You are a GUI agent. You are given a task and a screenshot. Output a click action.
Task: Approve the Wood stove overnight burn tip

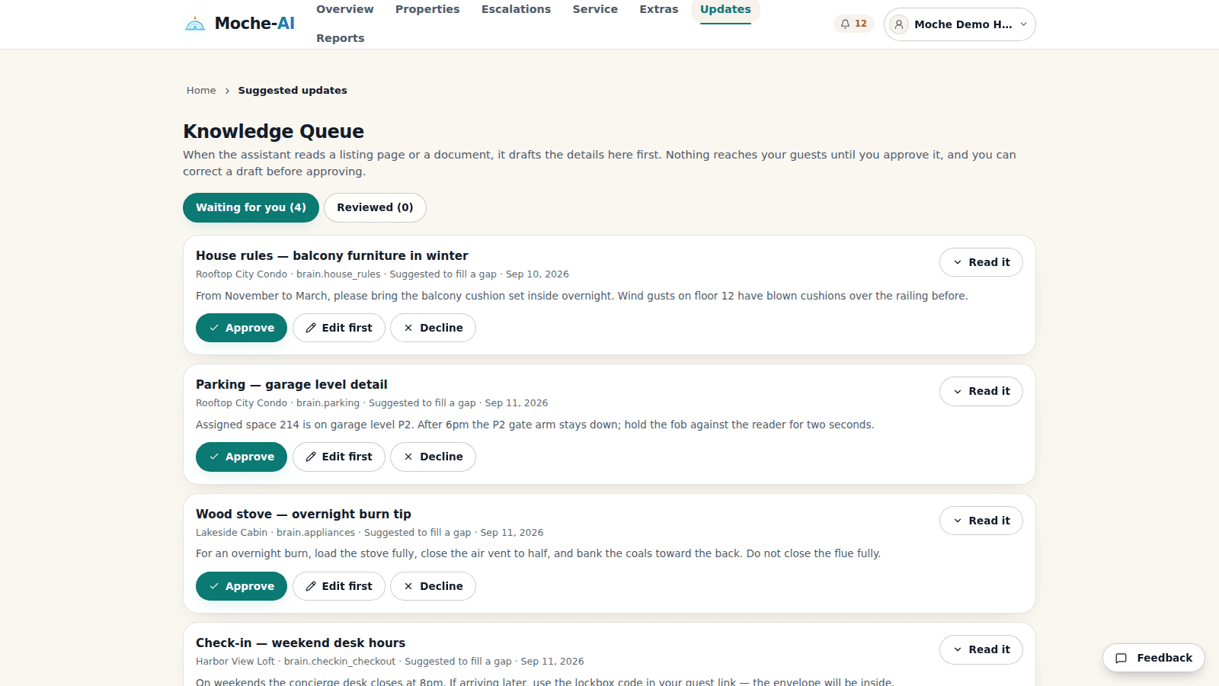pos(242,586)
